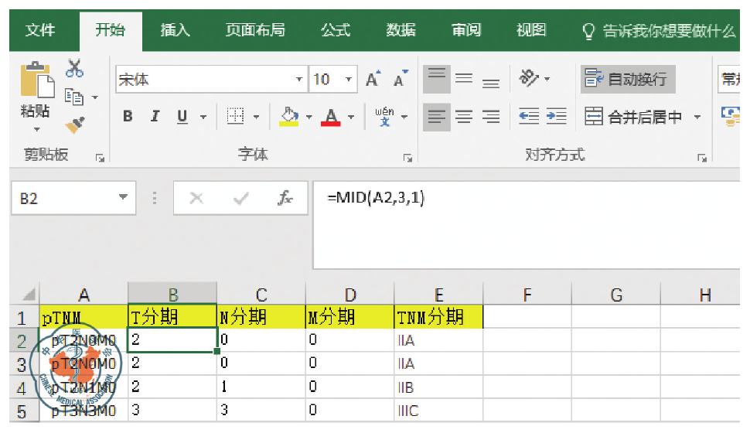Click the Format Painter brush icon

coord(74,124)
